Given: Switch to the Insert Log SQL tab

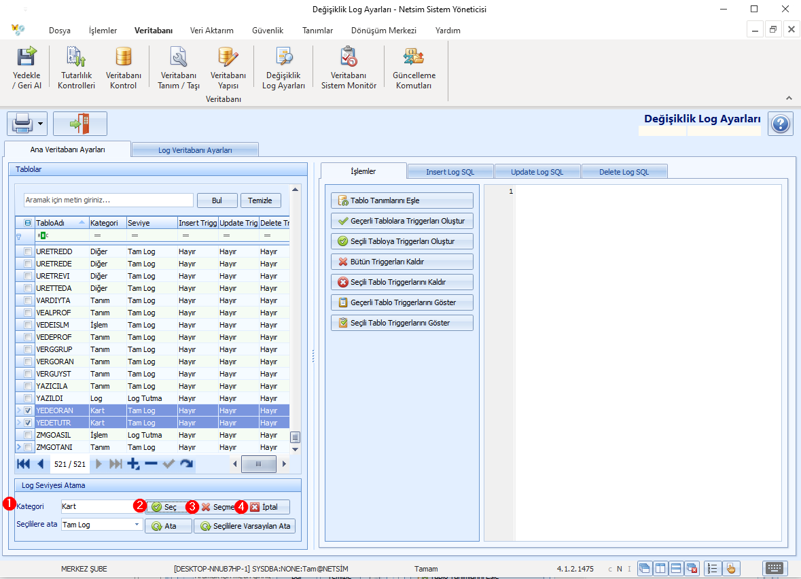Looking at the screenshot, I should pyautogui.click(x=450, y=172).
